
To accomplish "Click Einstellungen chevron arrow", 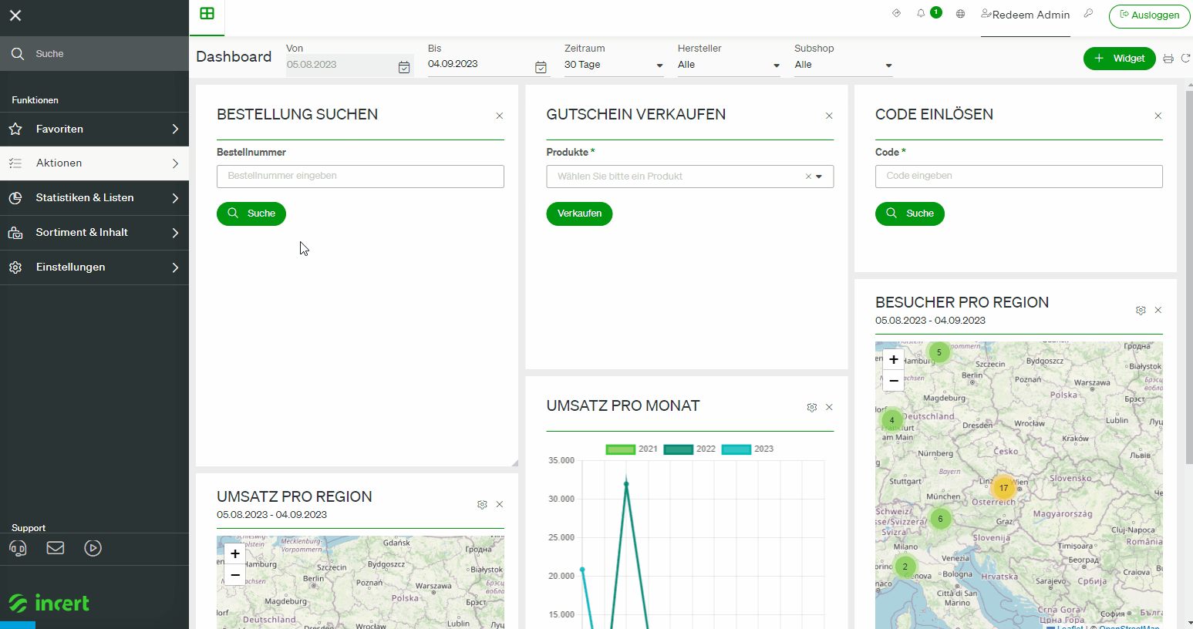I will [175, 267].
